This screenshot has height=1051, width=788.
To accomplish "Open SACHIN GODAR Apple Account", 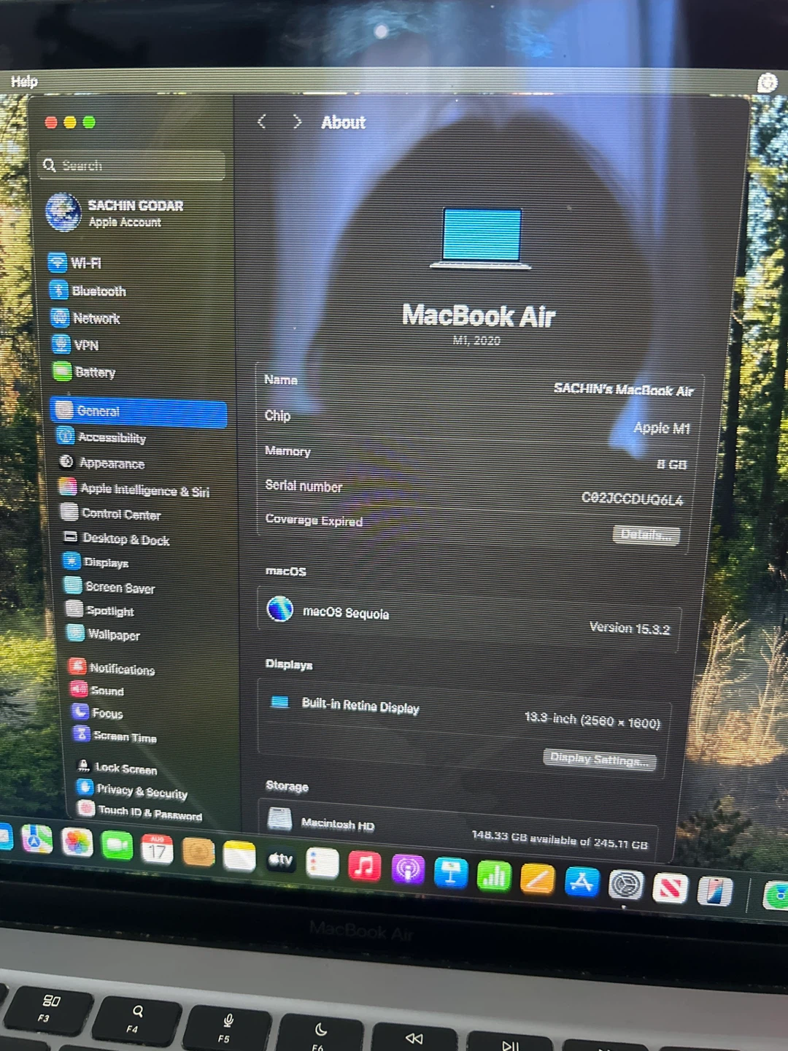I will (x=115, y=212).
